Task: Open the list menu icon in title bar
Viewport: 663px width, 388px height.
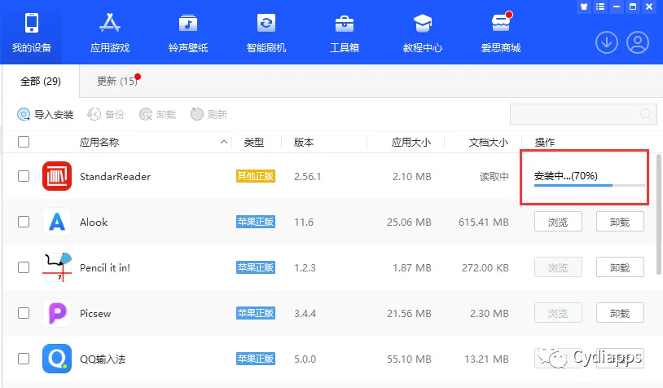Action: pyautogui.click(x=600, y=7)
